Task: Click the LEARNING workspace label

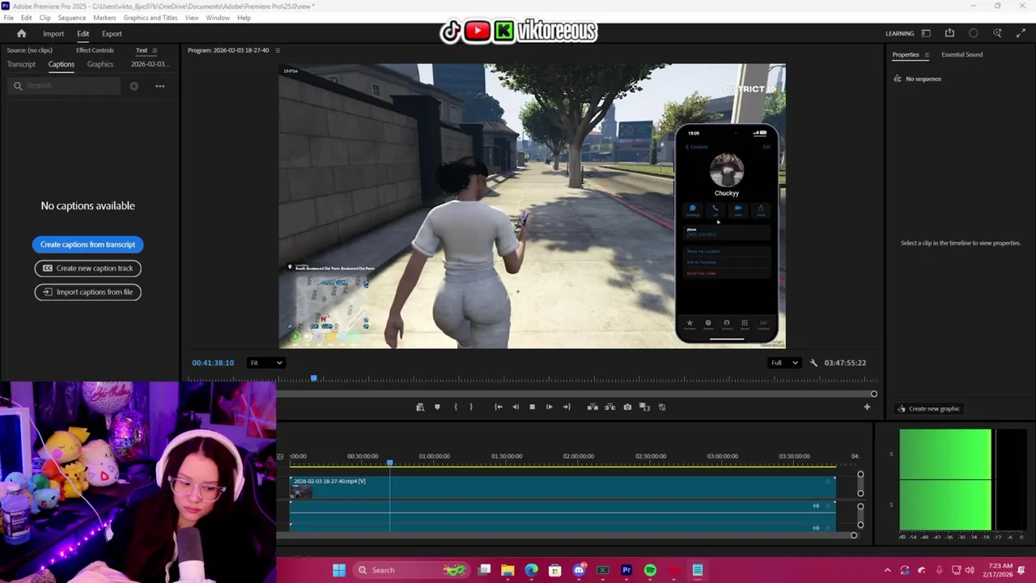Action: pos(899,33)
